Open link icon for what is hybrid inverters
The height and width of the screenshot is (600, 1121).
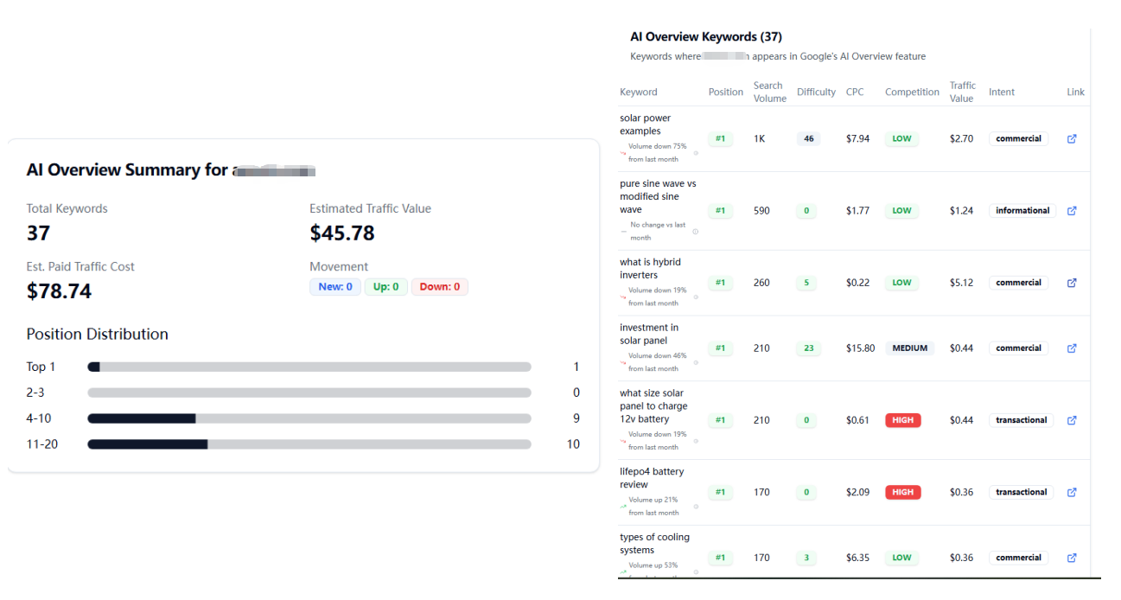(x=1072, y=283)
